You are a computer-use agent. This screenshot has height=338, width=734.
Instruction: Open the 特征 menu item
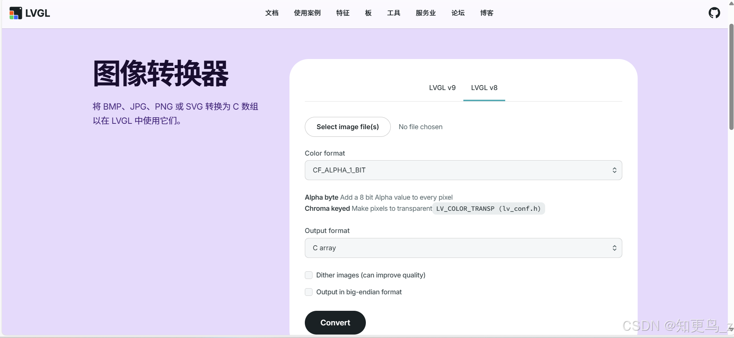coord(343,13)
